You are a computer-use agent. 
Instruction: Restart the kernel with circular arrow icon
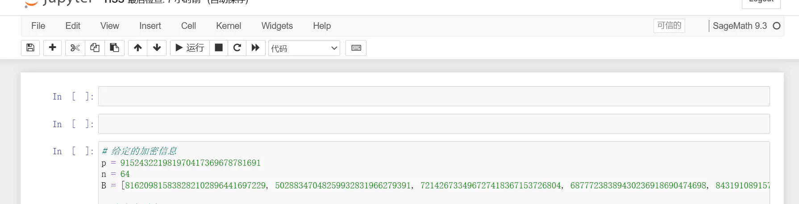pyautogui.click(x=237, y=48)
